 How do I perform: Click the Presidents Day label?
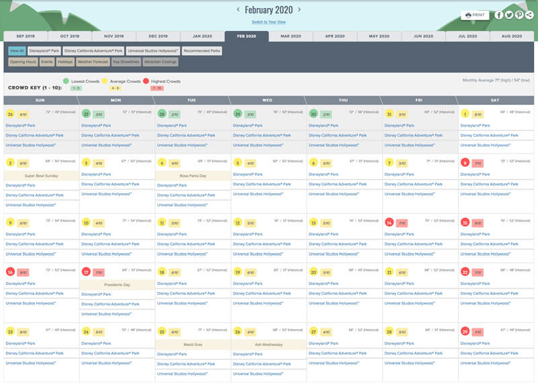coord(117,285)
